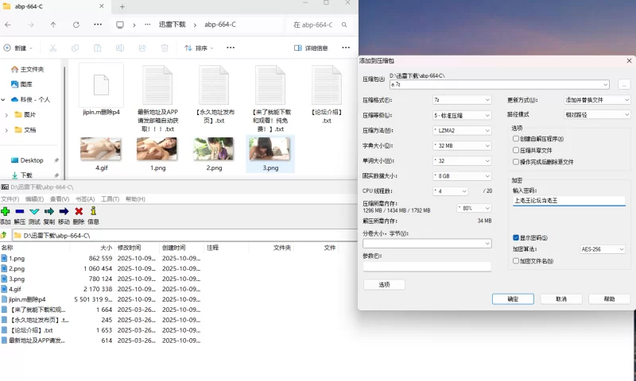This screenshot has width=636, height=381.
Task: Open the 压缩格式 7z dropdown
Action: click(x=462, y=100)
